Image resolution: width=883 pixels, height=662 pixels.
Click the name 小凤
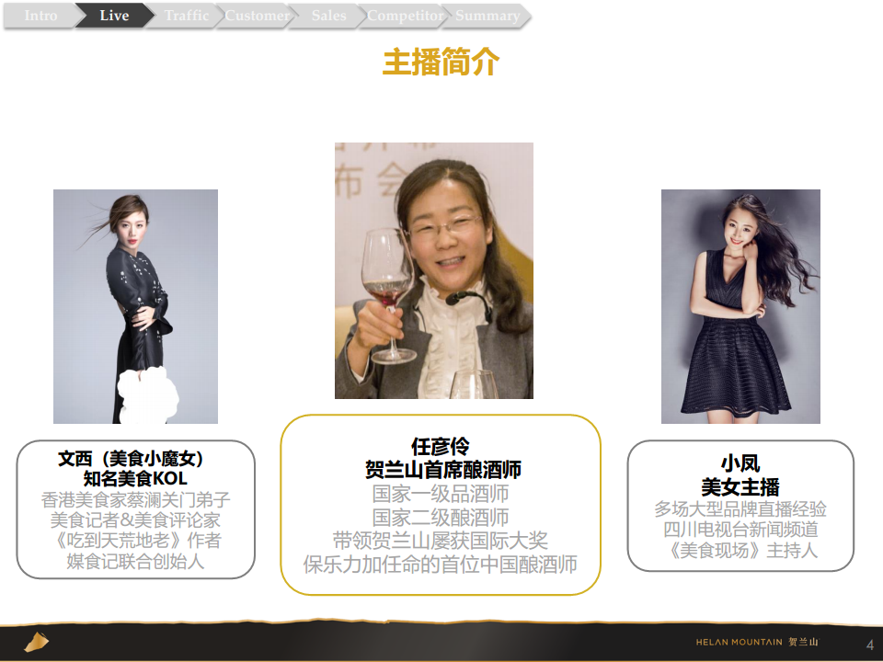tap(740, 463)
